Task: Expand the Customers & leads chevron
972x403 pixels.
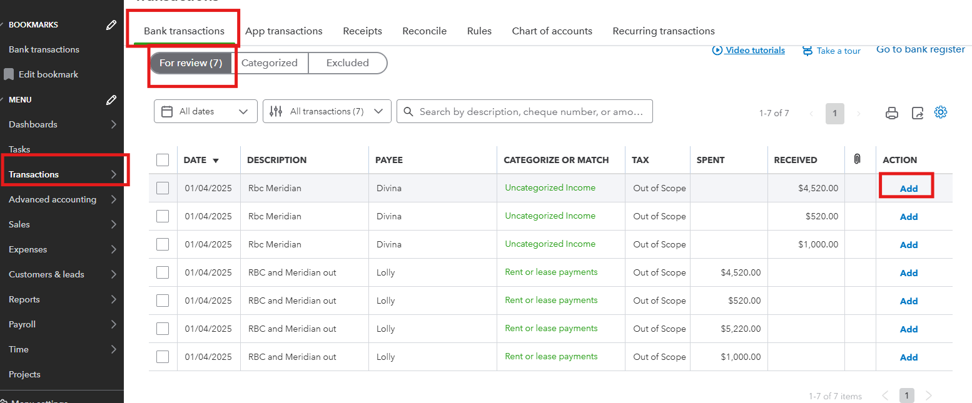Action: click(113, 274)
